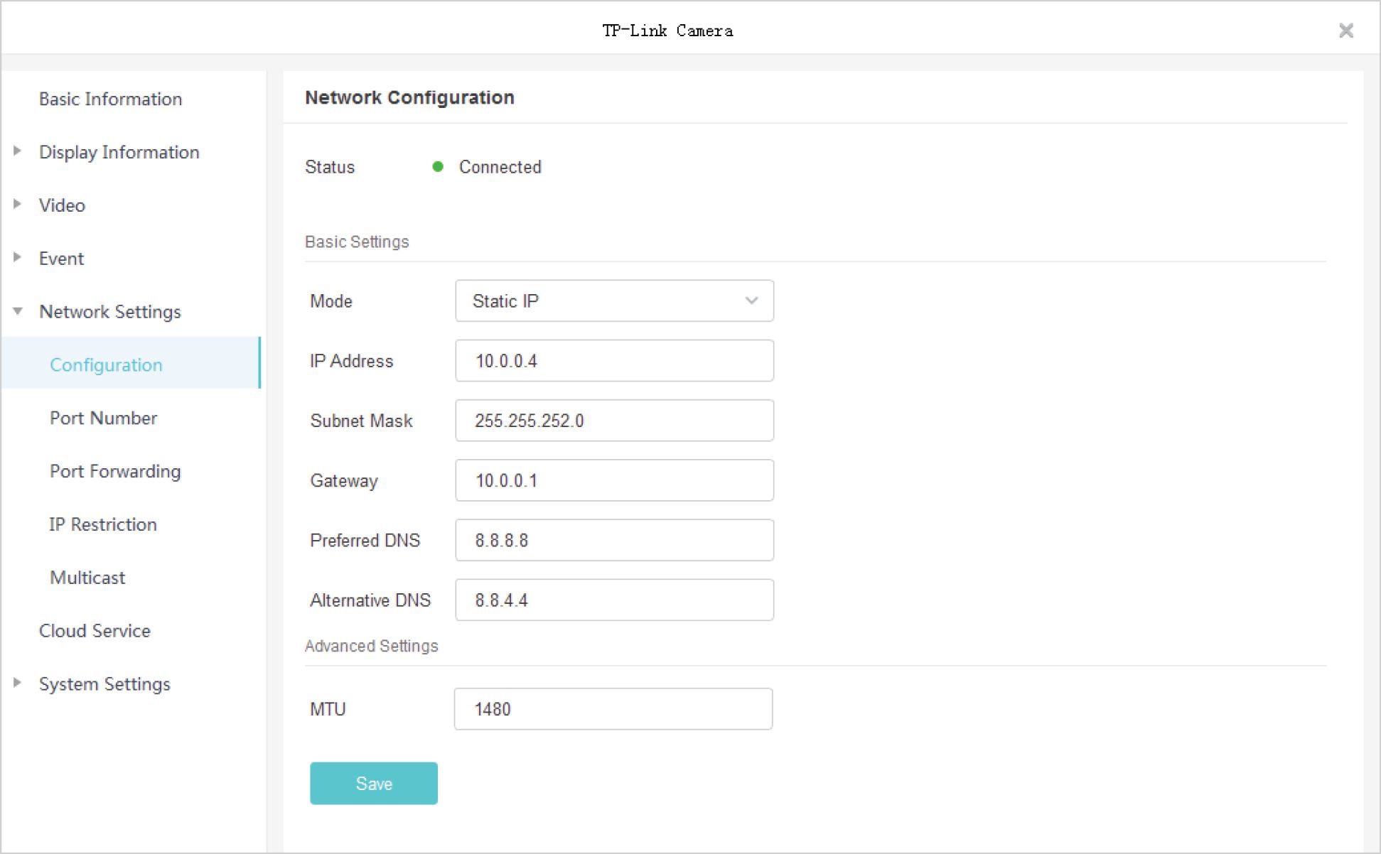Viewport: 1381px width, 854px height.
Task: Click the Subnet Mask field
Action: click(x=614, y=421)
